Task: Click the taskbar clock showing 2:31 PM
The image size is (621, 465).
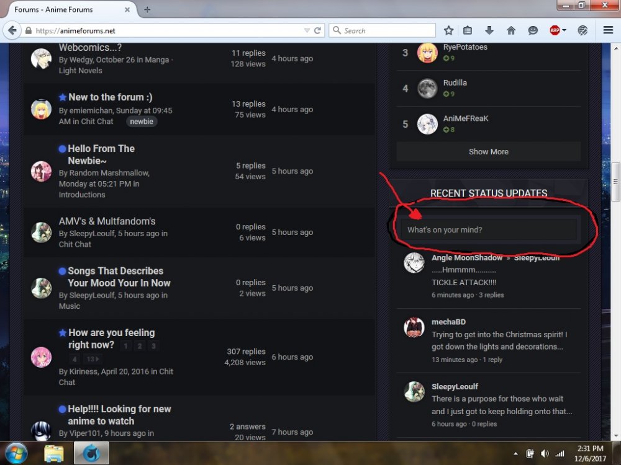Action: 590,453
